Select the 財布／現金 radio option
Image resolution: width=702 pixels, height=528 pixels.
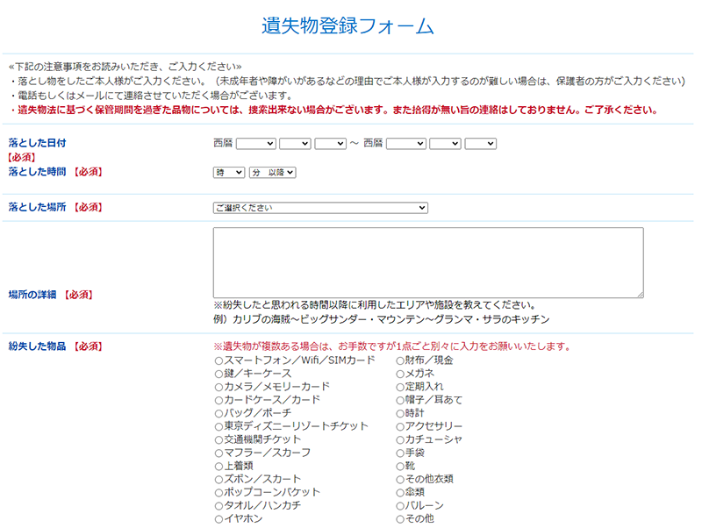coord(400,360)
